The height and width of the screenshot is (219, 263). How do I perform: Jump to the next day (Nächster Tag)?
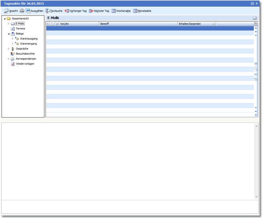99,11
